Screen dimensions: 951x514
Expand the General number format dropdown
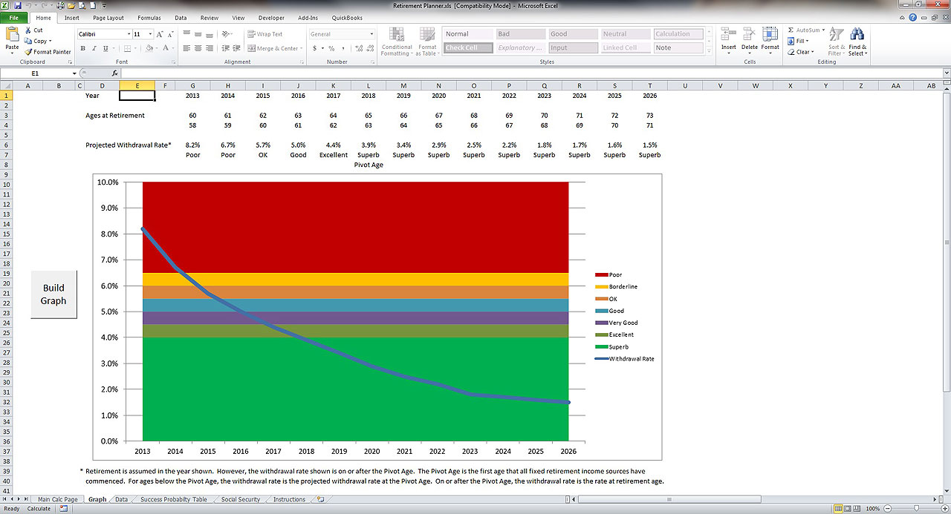coord(371,34)
